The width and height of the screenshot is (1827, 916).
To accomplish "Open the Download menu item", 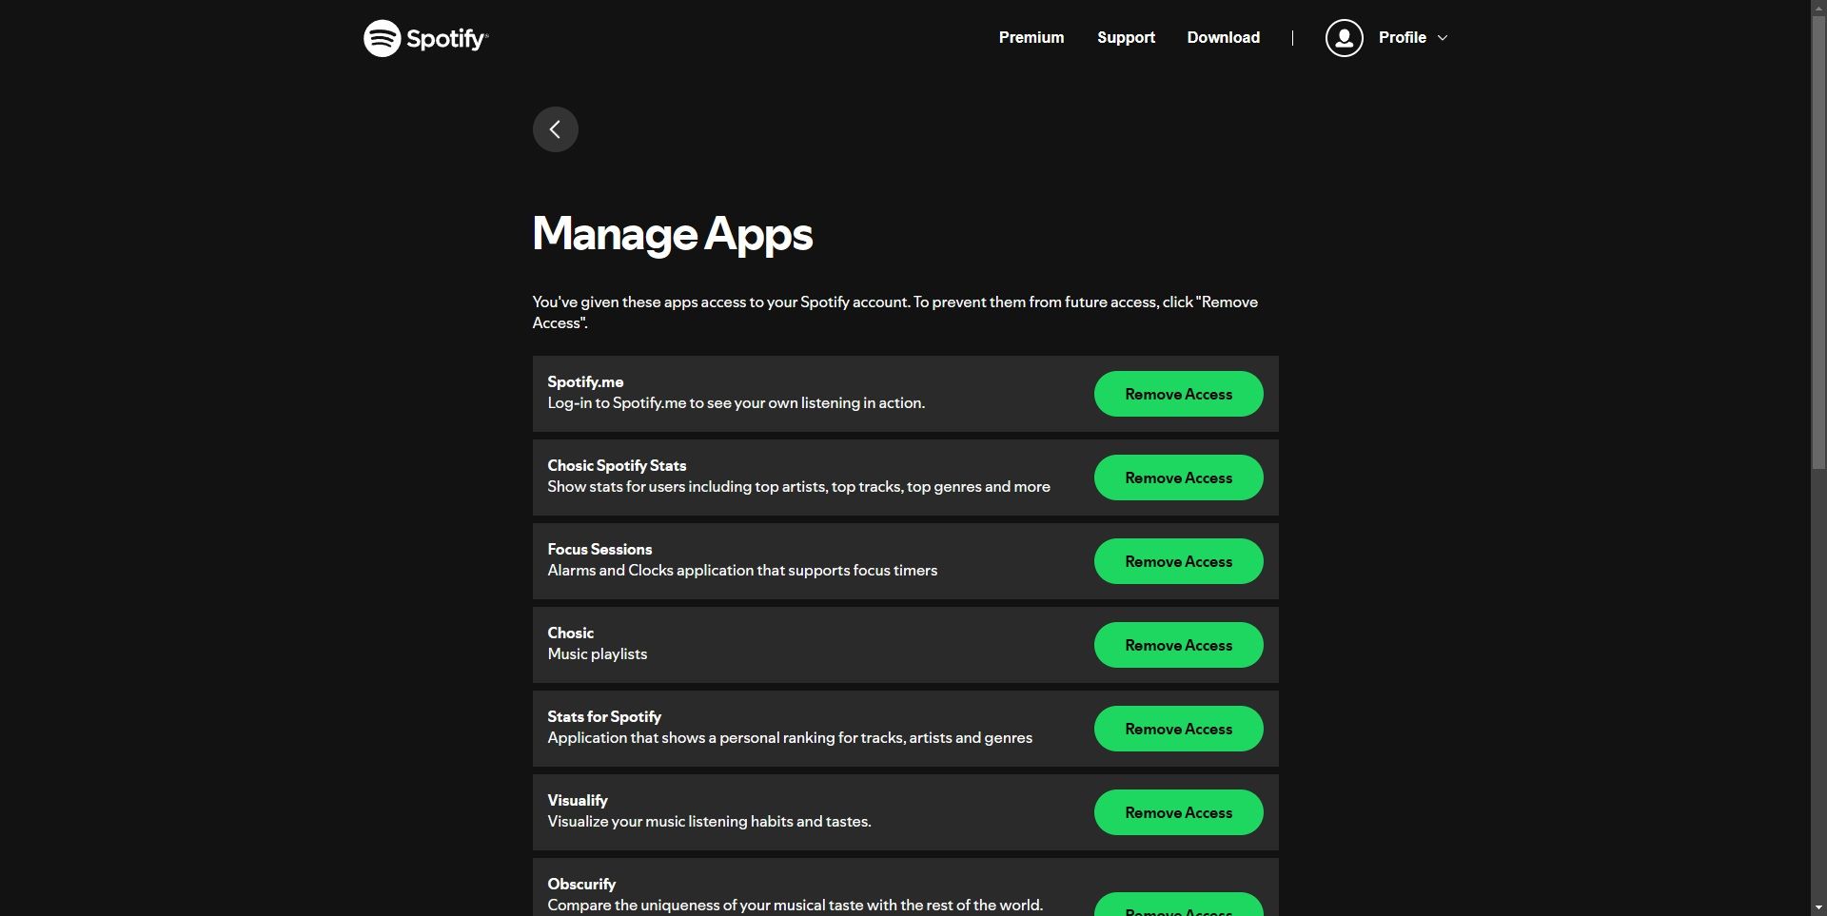I will pos(1223,37).
